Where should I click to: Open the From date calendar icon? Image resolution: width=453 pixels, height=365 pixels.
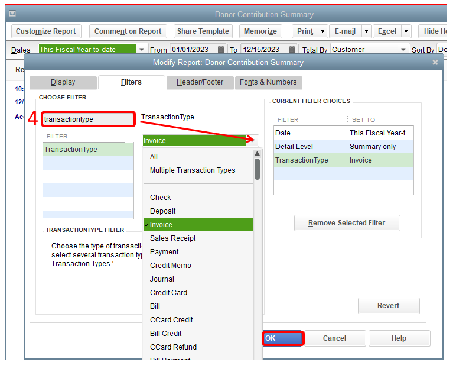(221, 49)
